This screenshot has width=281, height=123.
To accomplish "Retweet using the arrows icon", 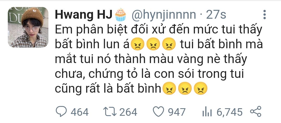I will click(x=110, y=112).
